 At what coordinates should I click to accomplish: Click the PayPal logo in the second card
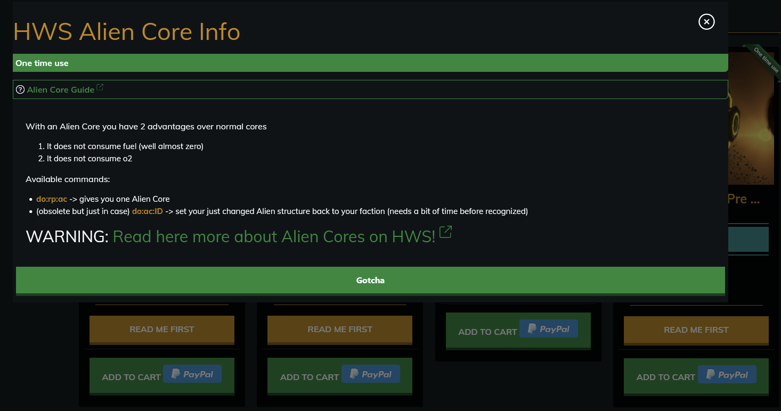371,374
